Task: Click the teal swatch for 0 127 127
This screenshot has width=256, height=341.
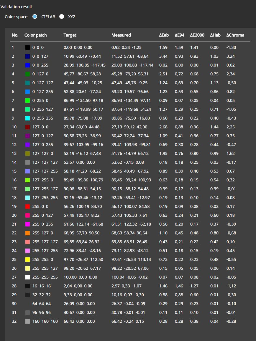Action: 27,83
